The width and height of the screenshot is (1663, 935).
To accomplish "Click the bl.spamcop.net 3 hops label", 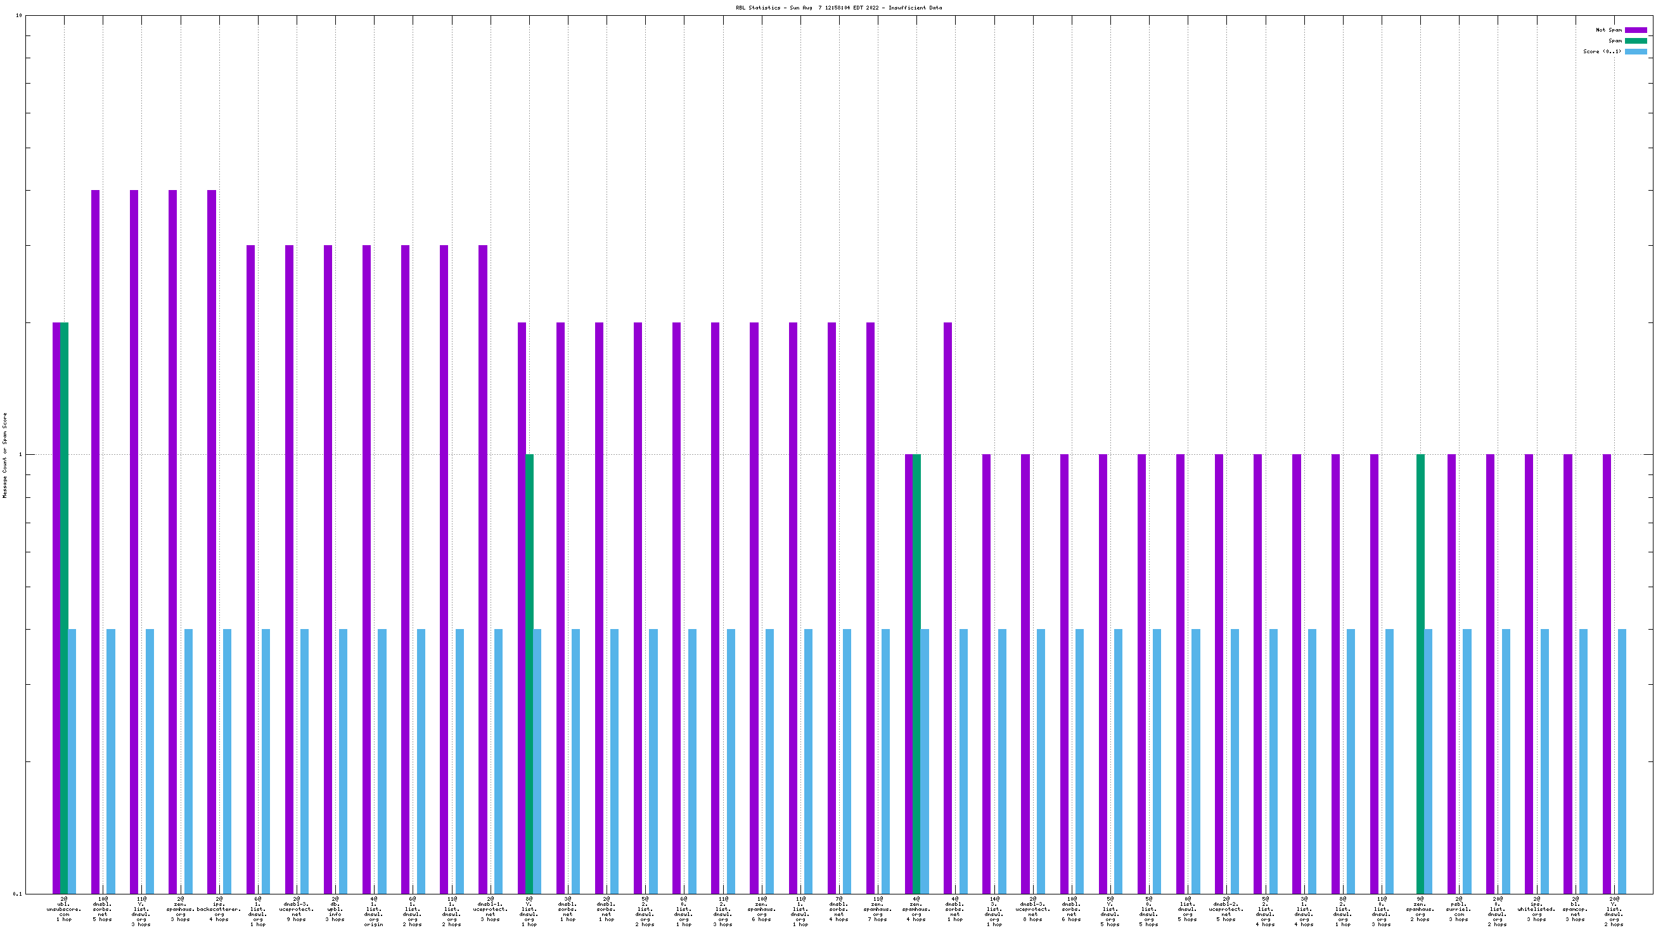I will 1575,908.
